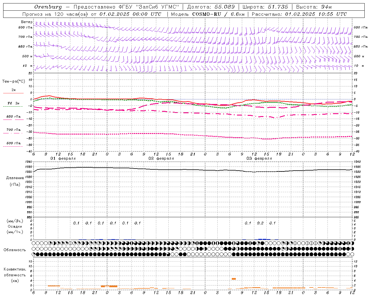This screenshot has height=295, width=369.
Task: Click the 'Конвективн.' label
Action: click(x=15, y=269)
